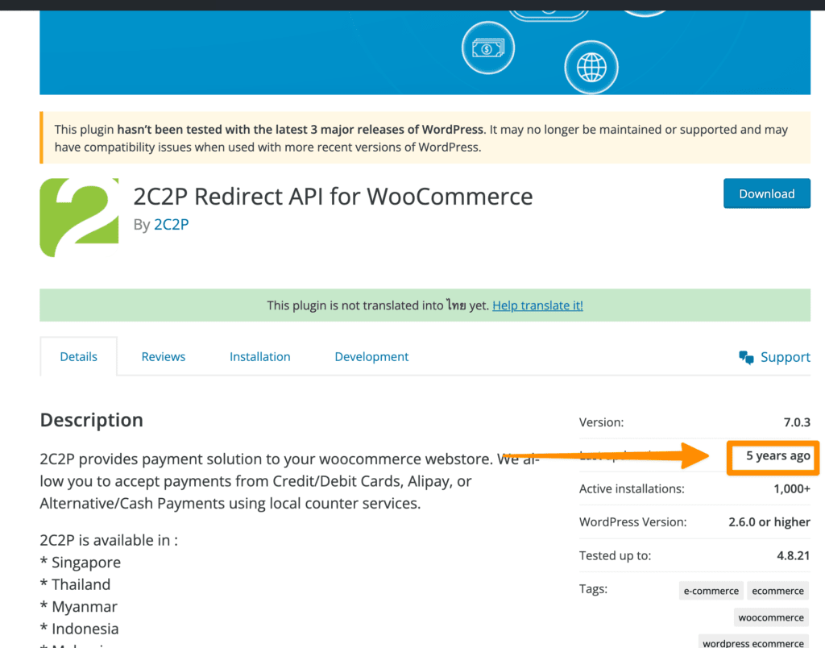Click the '5 years ago' last updated value
This screenshot has width=825, height=648.
(777, 456)
